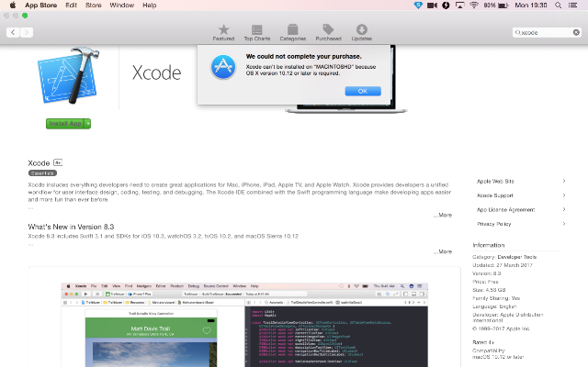Click the App Store icon in dialog
Screen dimensions: 588x367
point(223,67)
